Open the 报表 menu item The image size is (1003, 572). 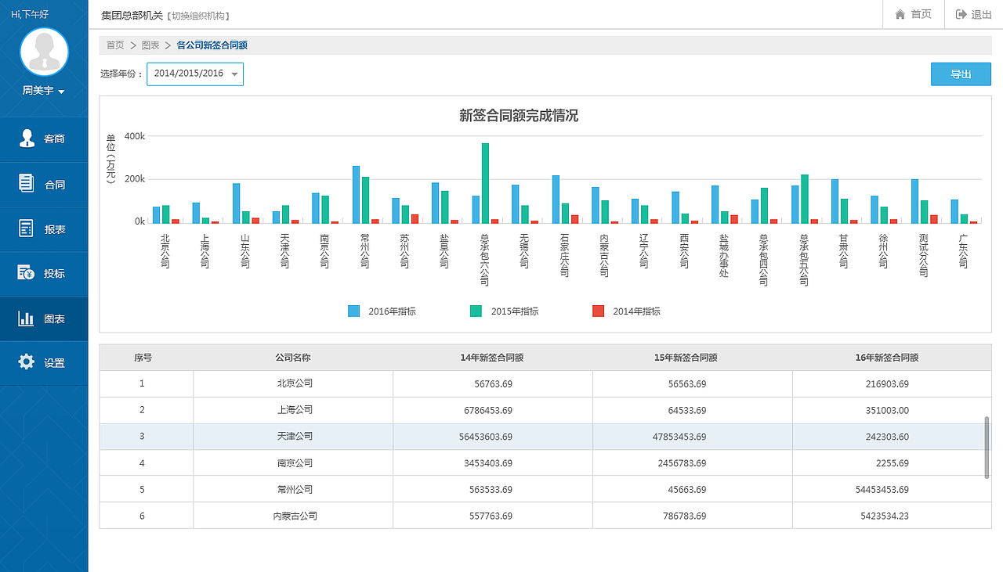pos(44,229)
